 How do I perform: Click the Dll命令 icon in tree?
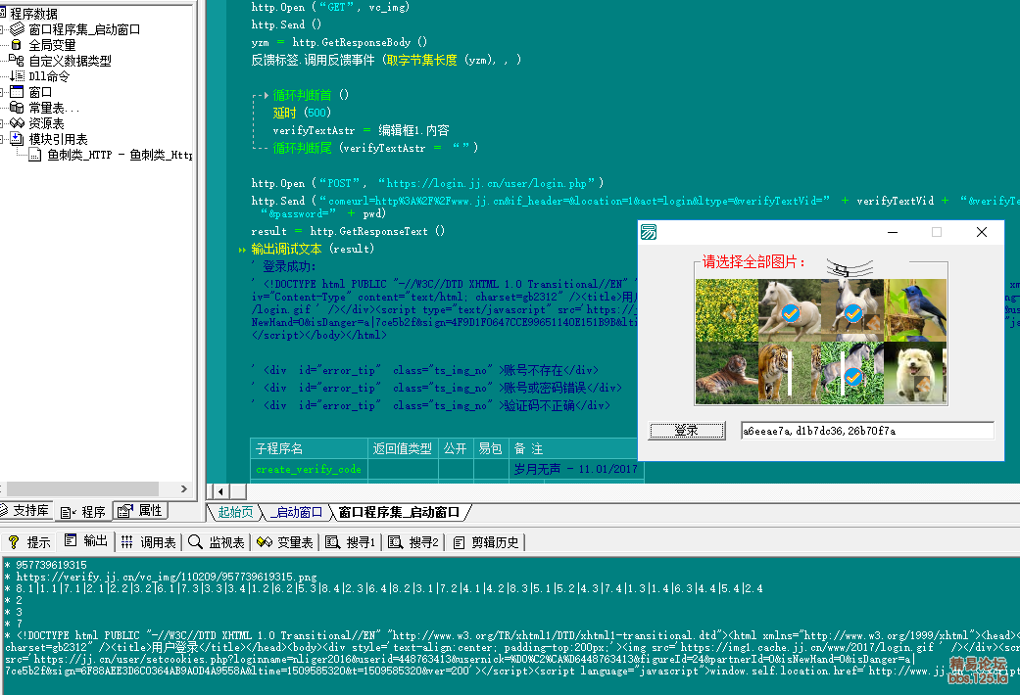(17, 76)
